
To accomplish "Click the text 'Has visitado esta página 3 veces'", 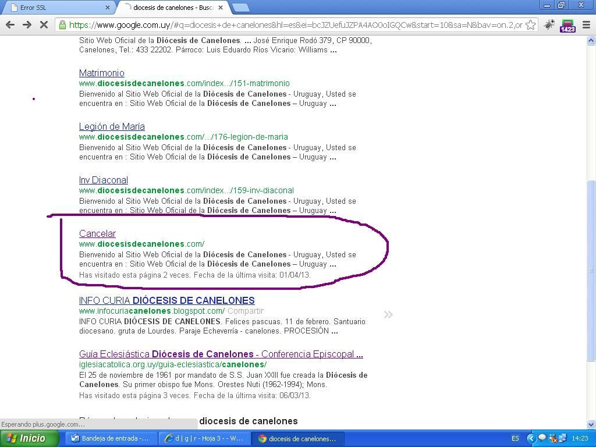I will pyautogui.click(x=134, y=395).
